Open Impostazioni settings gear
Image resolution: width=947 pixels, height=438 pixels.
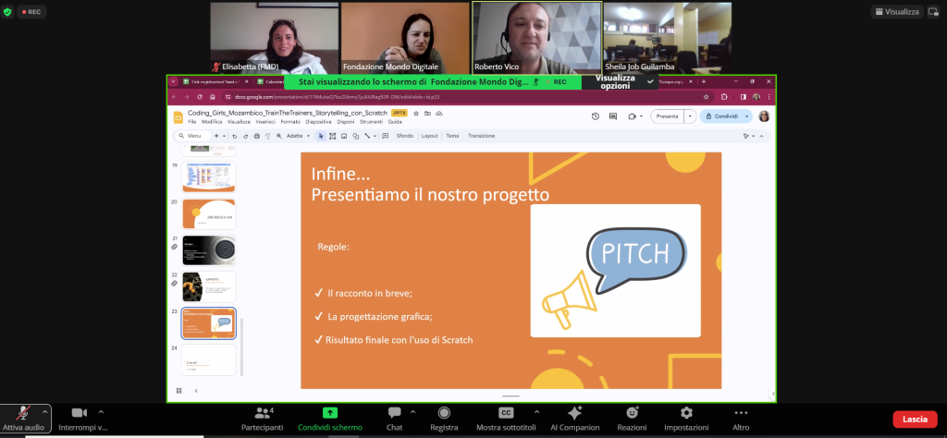[x=686, y=418]
